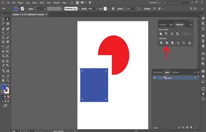Swap fill and stroke colors
Image resolution: width=206 pixels, height=132 pixels.
(x=8, y=85)
